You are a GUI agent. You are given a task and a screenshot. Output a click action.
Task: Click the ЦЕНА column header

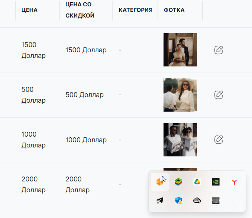(29, 10)
